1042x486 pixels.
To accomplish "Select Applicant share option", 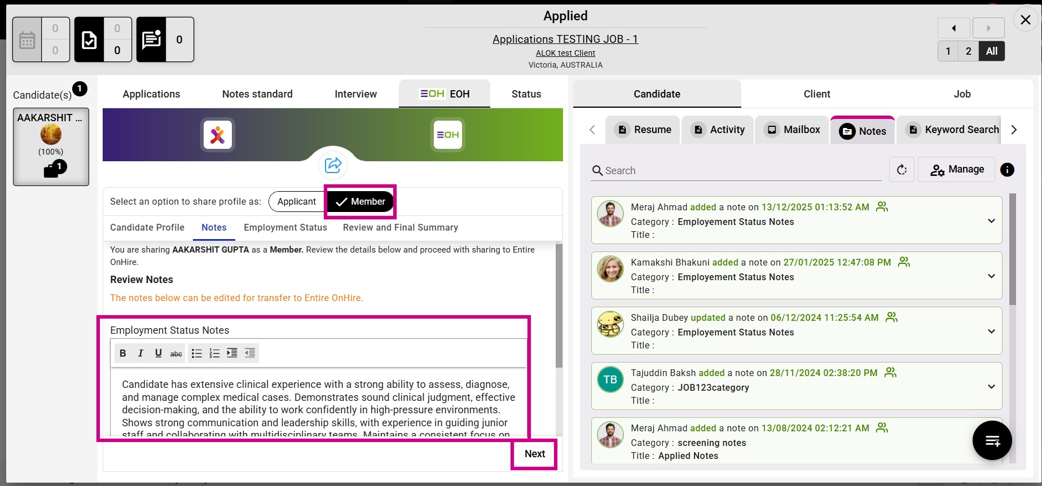I will [x=296, y=202].
